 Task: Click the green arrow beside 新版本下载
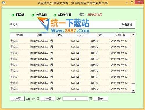point(55,15)
